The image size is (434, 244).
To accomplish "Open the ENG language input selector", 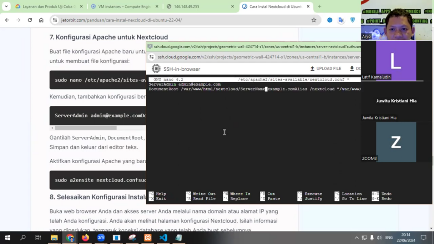I will pos(389,238).
